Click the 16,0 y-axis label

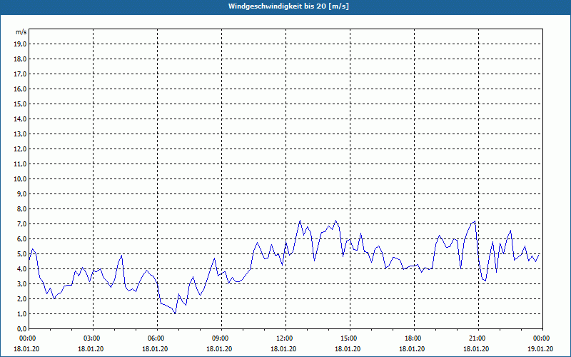(x=20, y=89)
